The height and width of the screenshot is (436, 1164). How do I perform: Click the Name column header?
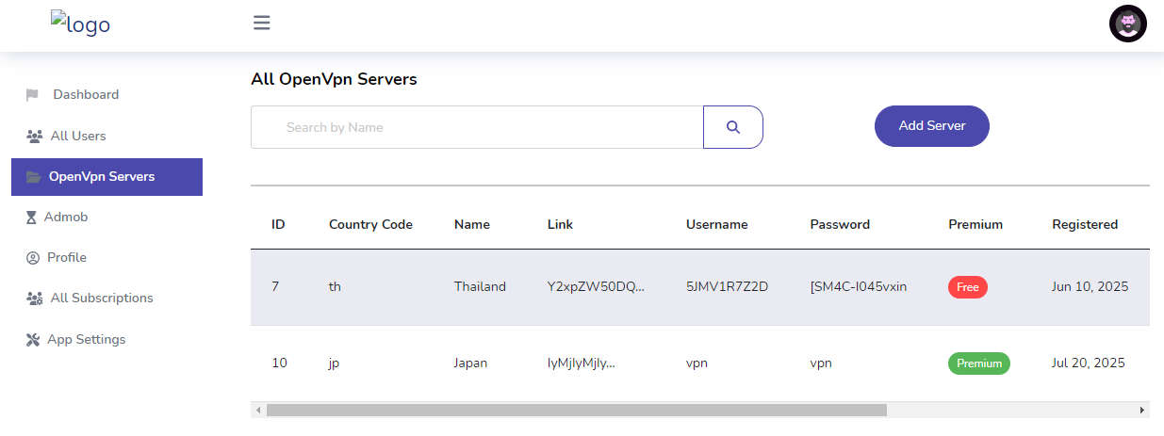472,225
